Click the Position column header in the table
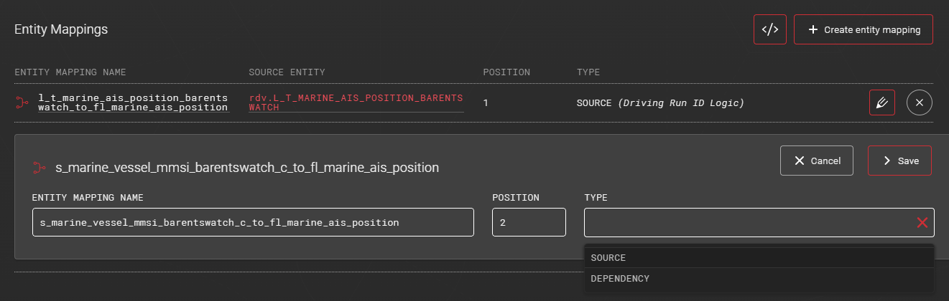 coord(506,72)
